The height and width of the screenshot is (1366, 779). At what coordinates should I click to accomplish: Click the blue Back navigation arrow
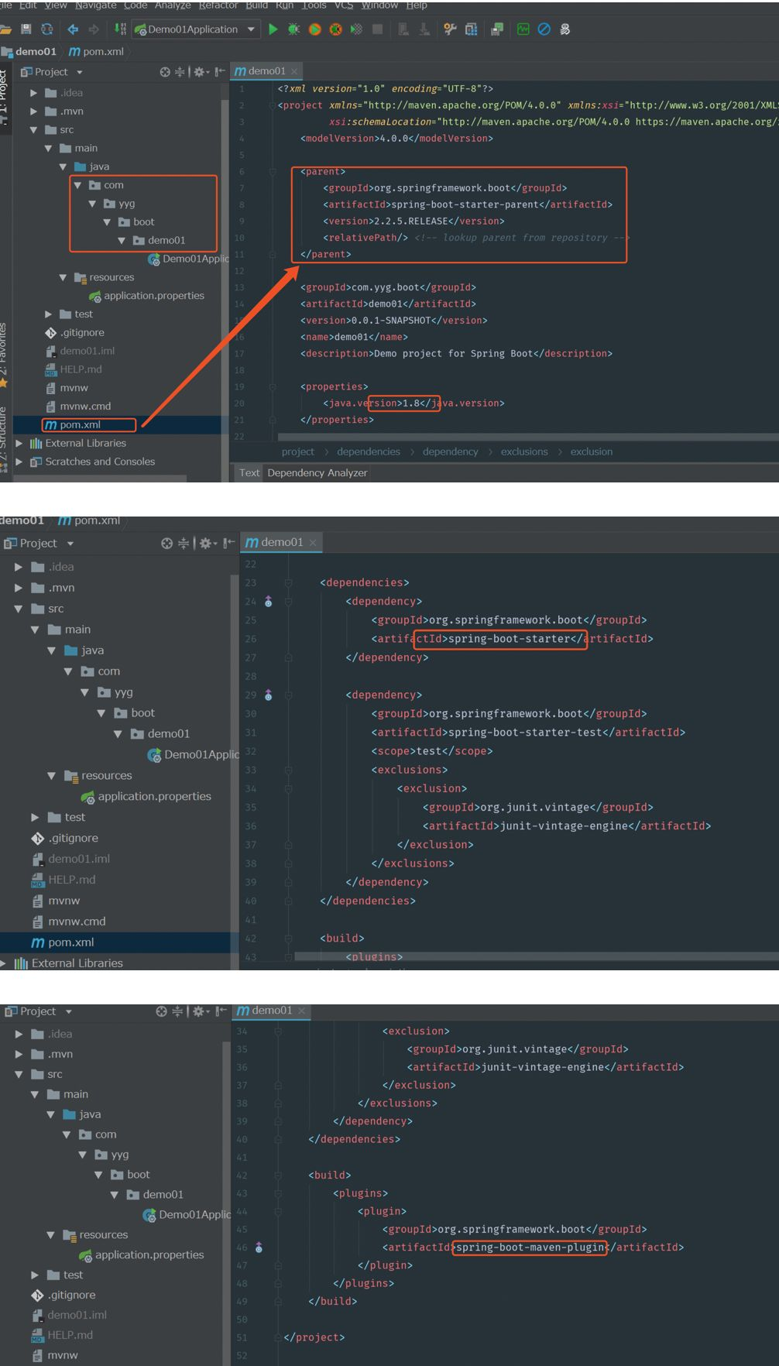pyautogui.click(x=73, y=29)
